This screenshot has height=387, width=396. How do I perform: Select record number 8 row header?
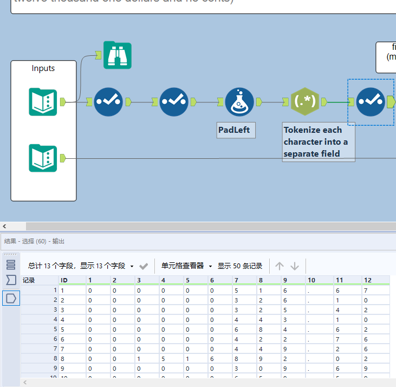point(40,358)
